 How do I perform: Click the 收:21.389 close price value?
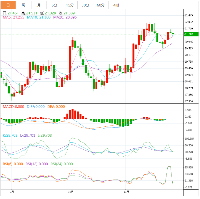[67, 13]
